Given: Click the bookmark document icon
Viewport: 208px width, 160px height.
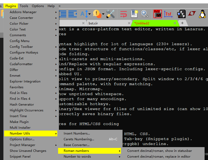Looking at the screenshot, I should coord(134,14).
